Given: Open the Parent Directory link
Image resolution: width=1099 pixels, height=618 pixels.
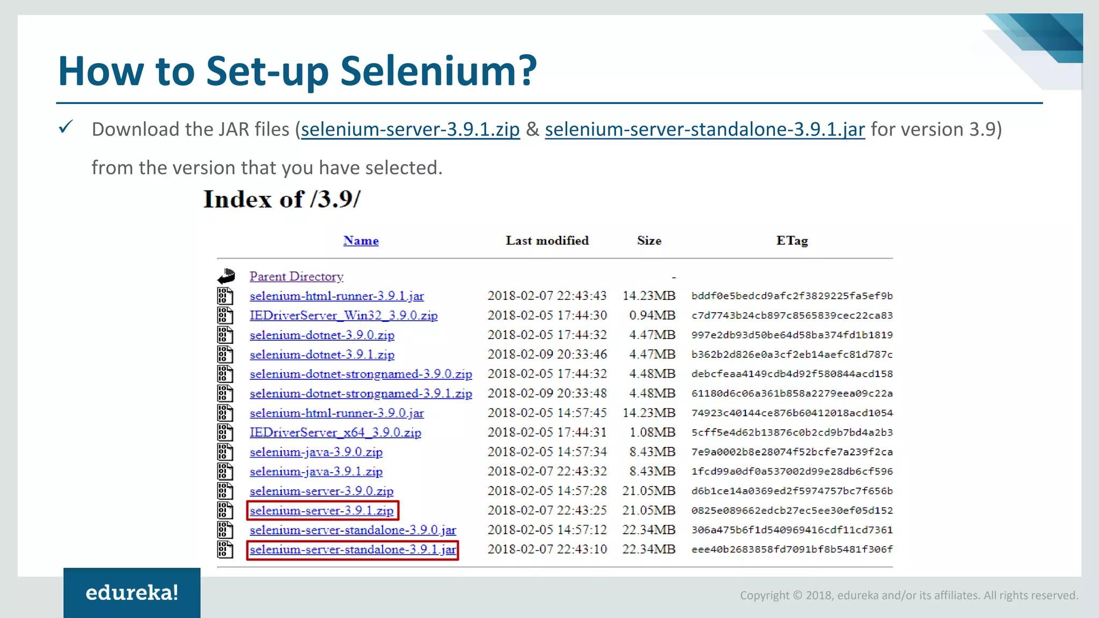Looking at the screenshot, I should tap(296, 276).
